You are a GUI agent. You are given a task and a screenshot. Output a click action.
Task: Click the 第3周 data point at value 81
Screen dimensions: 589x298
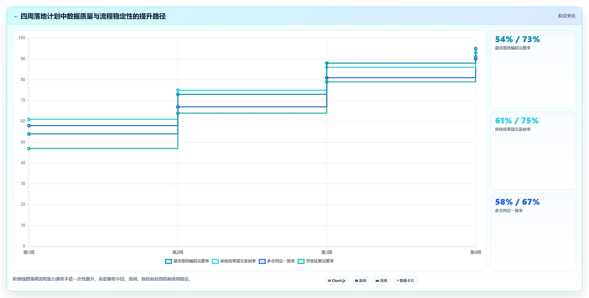pos(327,78)
